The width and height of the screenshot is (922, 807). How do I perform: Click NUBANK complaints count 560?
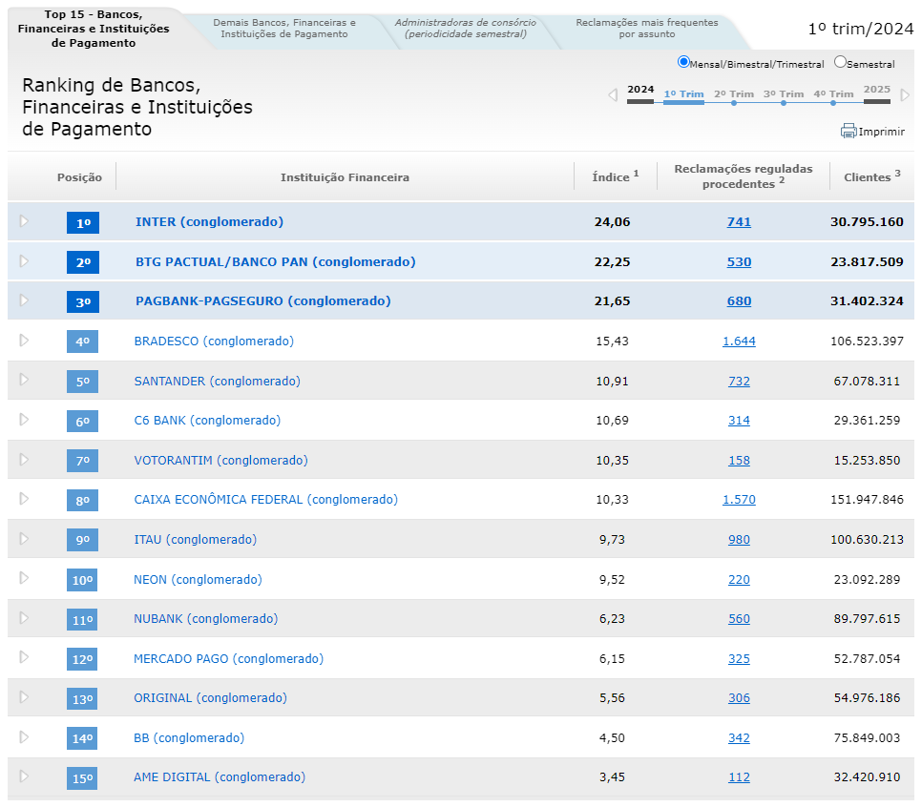(739, 618)
